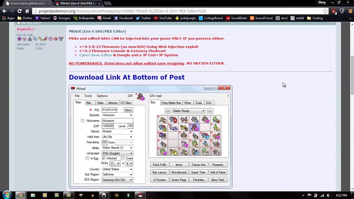This screenshot has width=354, height=199.
Task: Go to previous box with << button
Action: click(x=168, y=111)
